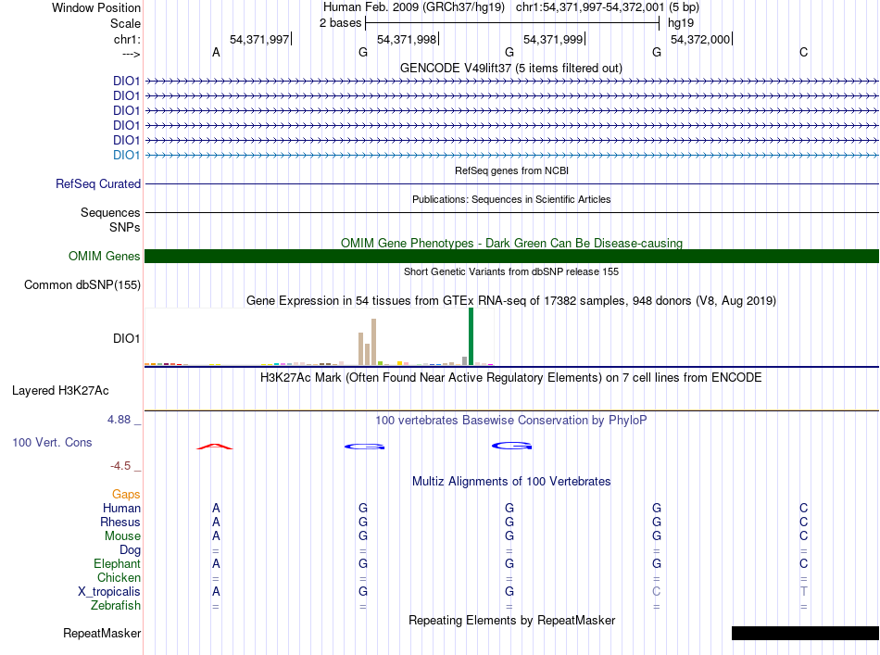Image resolution: width=880 pixels, height=655 pixels.
Task: Click the Human row label in Multiz
Action: pos(121,508)
